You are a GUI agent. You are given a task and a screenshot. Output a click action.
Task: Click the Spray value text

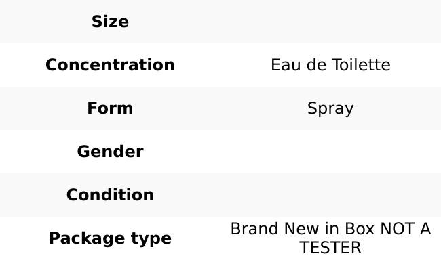(x=331, y=108)
